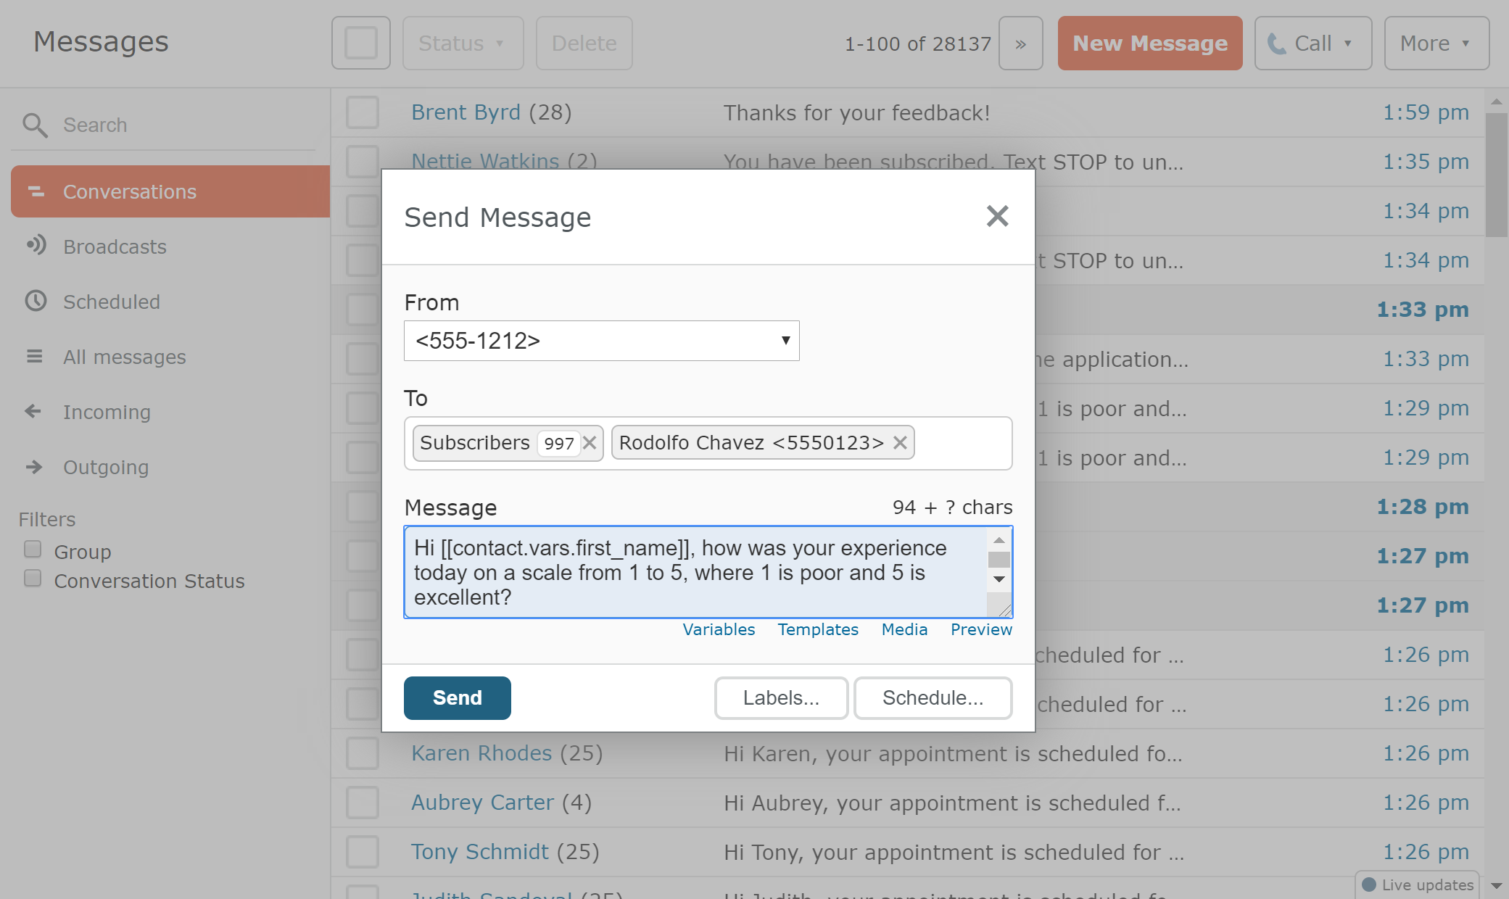Enable the Group filter checkbox
The height and width of the screenshot is (899, 1509).
pos(33,549)
